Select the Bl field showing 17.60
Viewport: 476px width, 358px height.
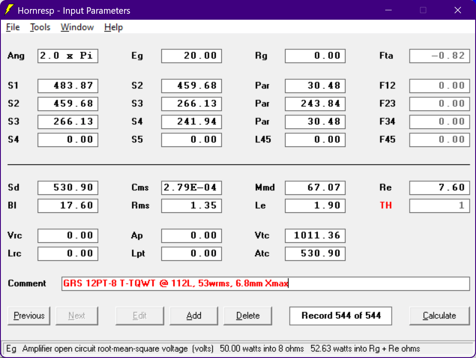tap(68, 206)
